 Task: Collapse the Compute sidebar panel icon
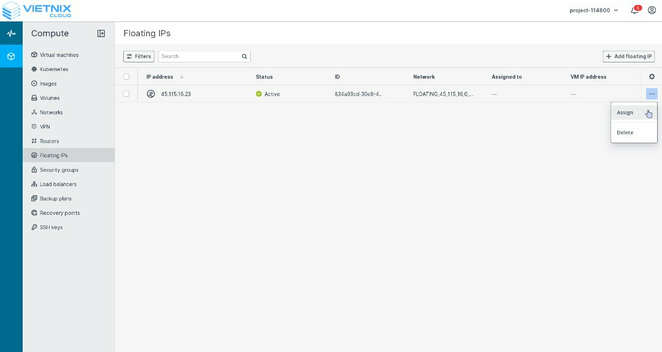click(101, 33)
